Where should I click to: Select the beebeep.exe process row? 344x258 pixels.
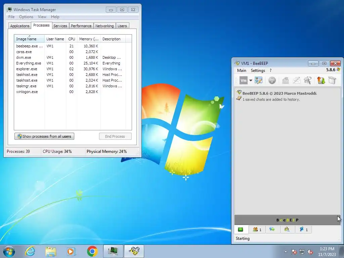tap(70, 46)
